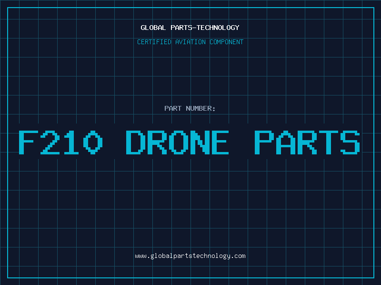
Task: Click the PART NUMBER: label
Action: (190, 108)
